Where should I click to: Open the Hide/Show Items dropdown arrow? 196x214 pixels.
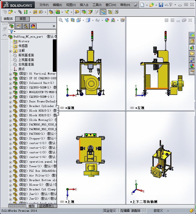point(102,20)
